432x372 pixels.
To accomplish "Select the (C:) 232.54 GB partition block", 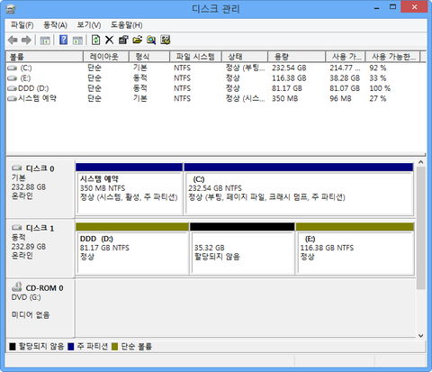I will (x=299, y=189).
